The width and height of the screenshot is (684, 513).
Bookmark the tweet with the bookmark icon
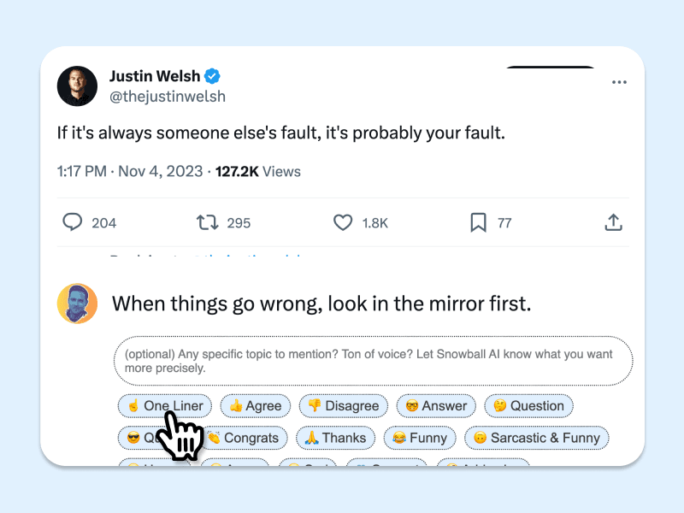pos(477,222)
